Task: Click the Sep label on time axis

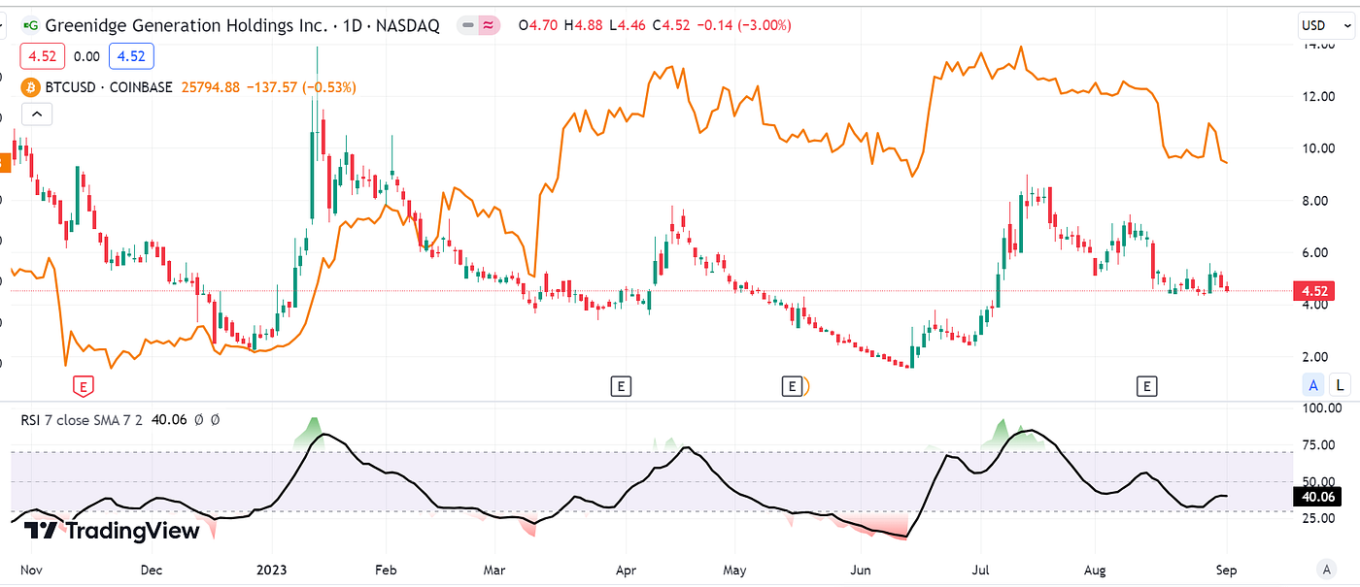Action: 1226,571
